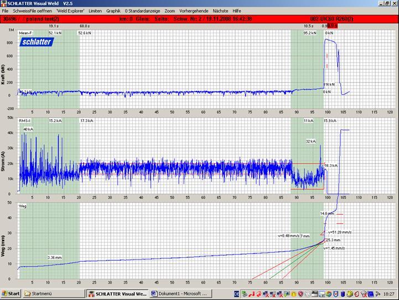
Task: Click the '25.3 mm' displacement label
Action: coord(333,240)
